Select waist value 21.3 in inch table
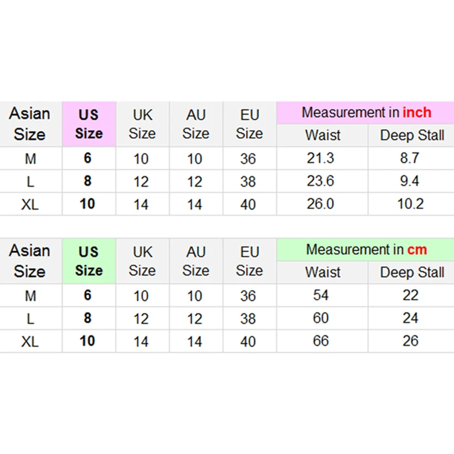 click(x=321, y=159)
